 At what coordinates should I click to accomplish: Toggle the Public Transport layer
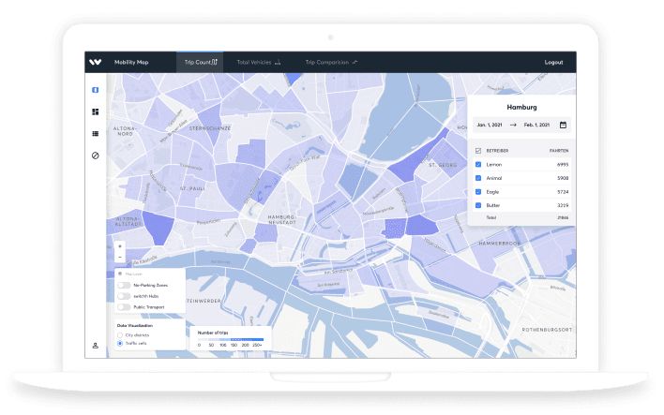(124, 307)
